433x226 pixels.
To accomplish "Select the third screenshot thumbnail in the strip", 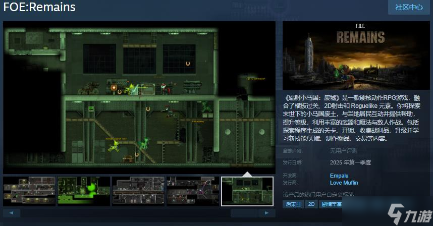I will (138, 192).
